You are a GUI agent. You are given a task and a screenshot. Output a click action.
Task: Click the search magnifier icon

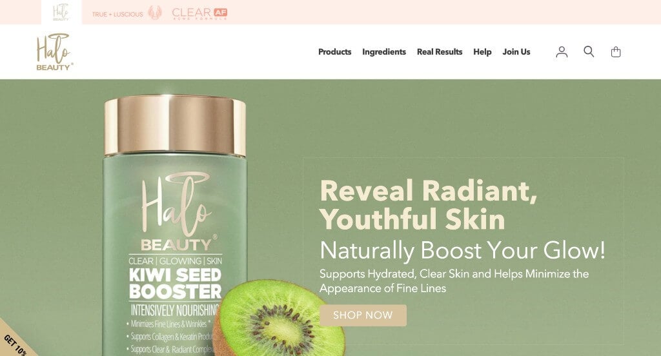(589, 52)
